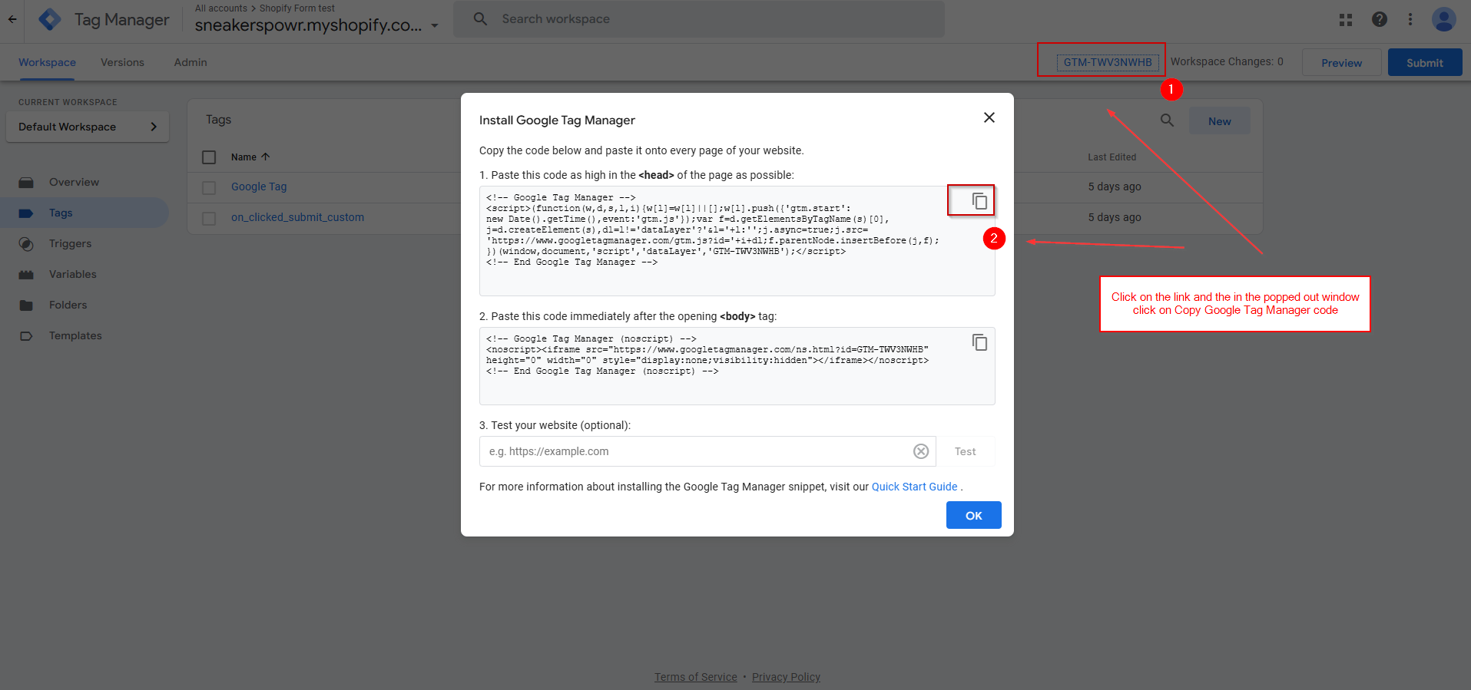The image size is (1471, 690).
Task: Click the Shopify Form test breadcrumb
Action: click(297, 8)
